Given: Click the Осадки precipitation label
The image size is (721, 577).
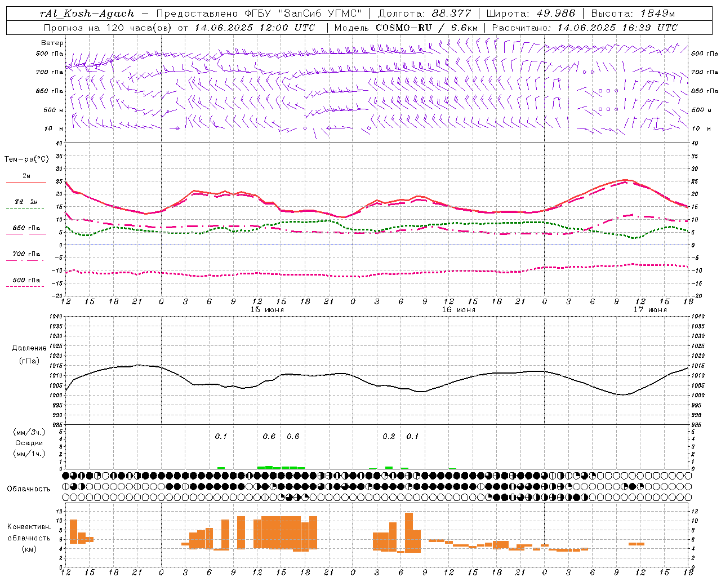Looking at the screenshot, I should click(x=29, y=443).
